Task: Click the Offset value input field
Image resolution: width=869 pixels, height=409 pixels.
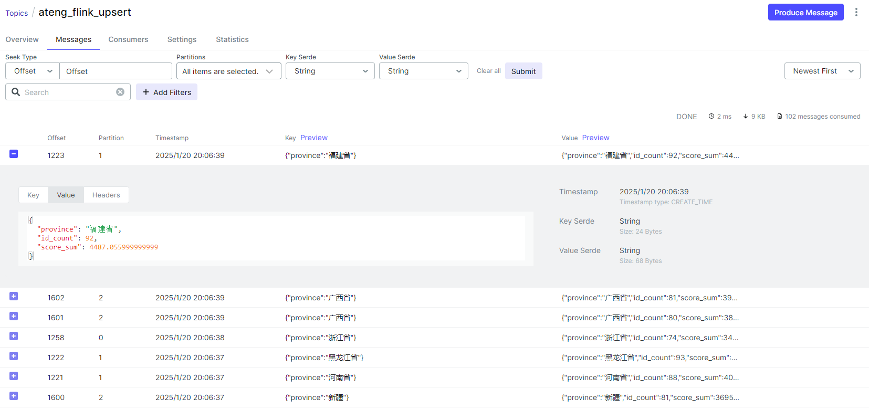Action: coord(116,71)
